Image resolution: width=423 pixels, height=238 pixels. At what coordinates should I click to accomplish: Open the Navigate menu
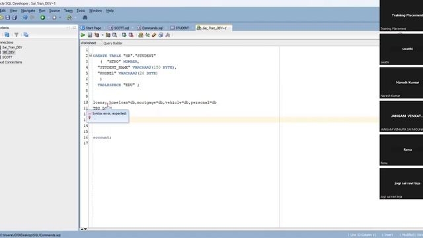(28, 11)
